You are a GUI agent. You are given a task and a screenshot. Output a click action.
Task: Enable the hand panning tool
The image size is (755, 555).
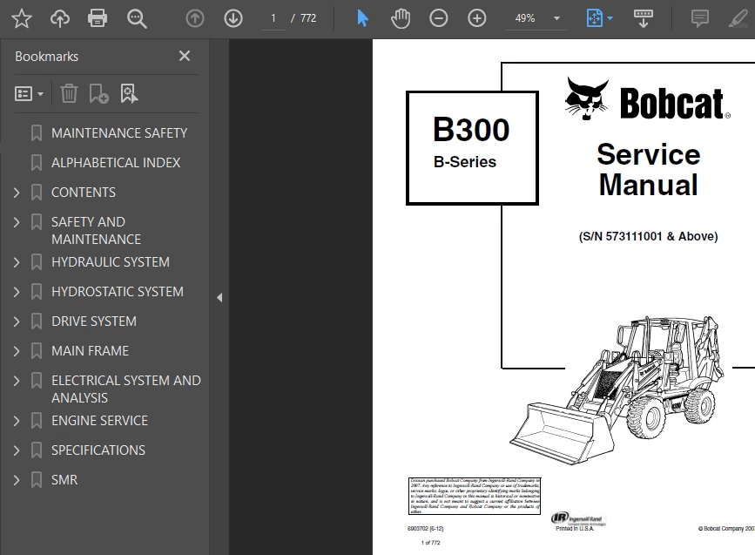click(400, 17)
